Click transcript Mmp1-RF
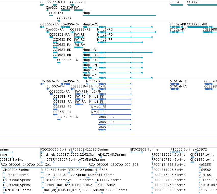The height and width of the screenshot is (194, 217). click(x=120, y=42)
